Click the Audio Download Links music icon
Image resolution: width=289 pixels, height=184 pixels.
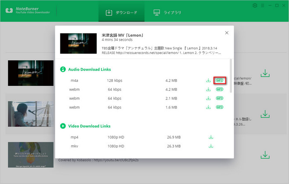coord(63,69)
